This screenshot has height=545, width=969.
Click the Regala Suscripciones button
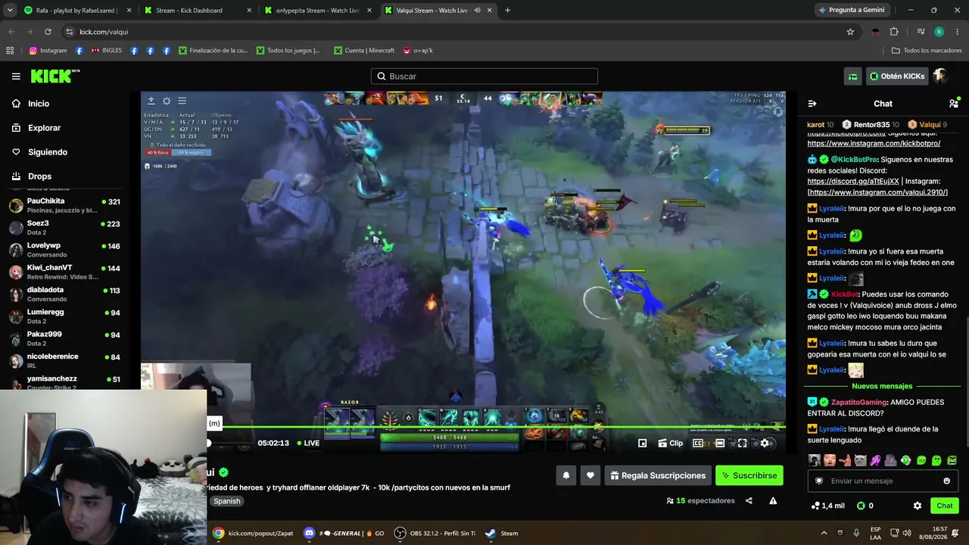point(657,475)
